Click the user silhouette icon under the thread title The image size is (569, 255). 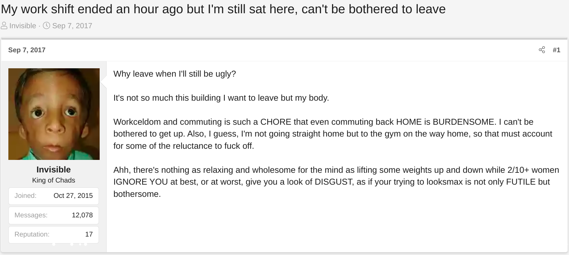4,26
